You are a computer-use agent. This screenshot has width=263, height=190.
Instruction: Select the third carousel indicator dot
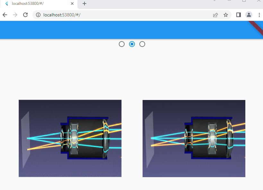[x=142, y=44]
